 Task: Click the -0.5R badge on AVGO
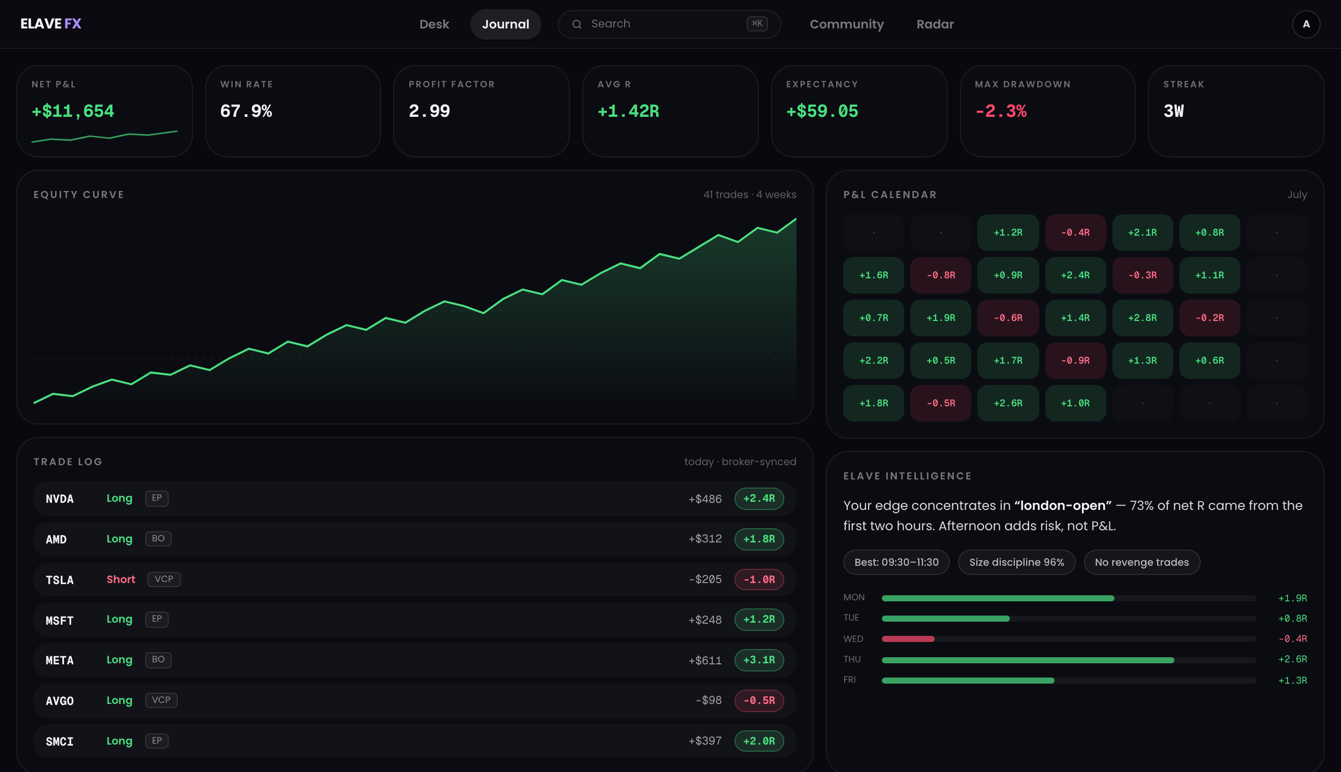759,700
